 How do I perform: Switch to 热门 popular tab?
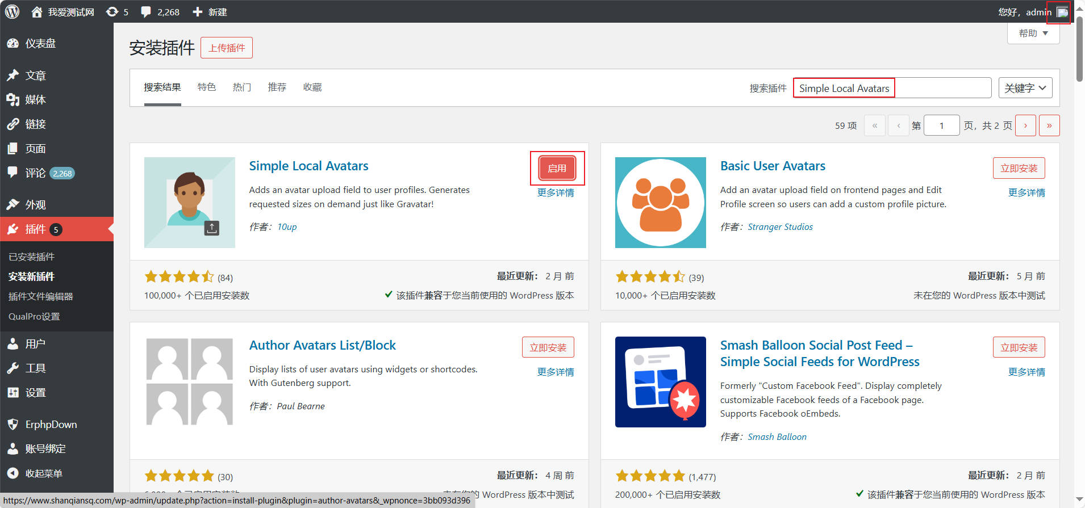[x=242, y=87]
